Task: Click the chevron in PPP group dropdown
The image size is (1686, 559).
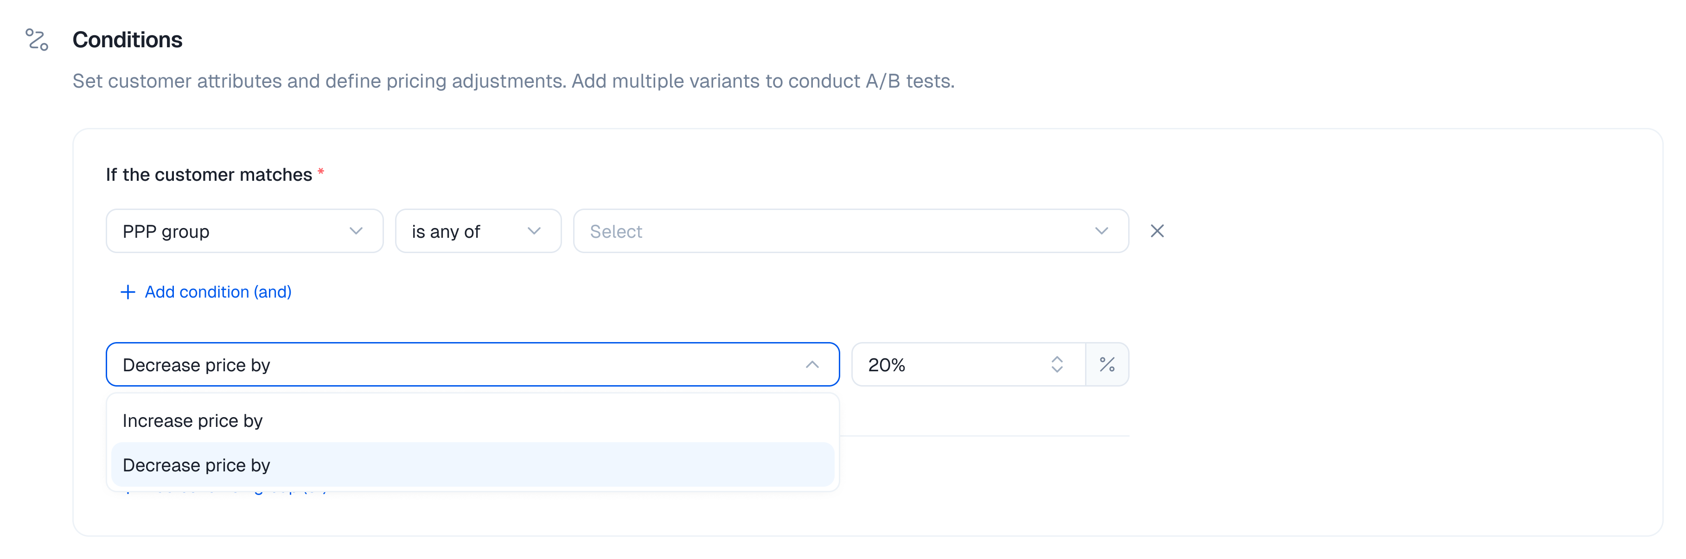Action: [355, 231]
